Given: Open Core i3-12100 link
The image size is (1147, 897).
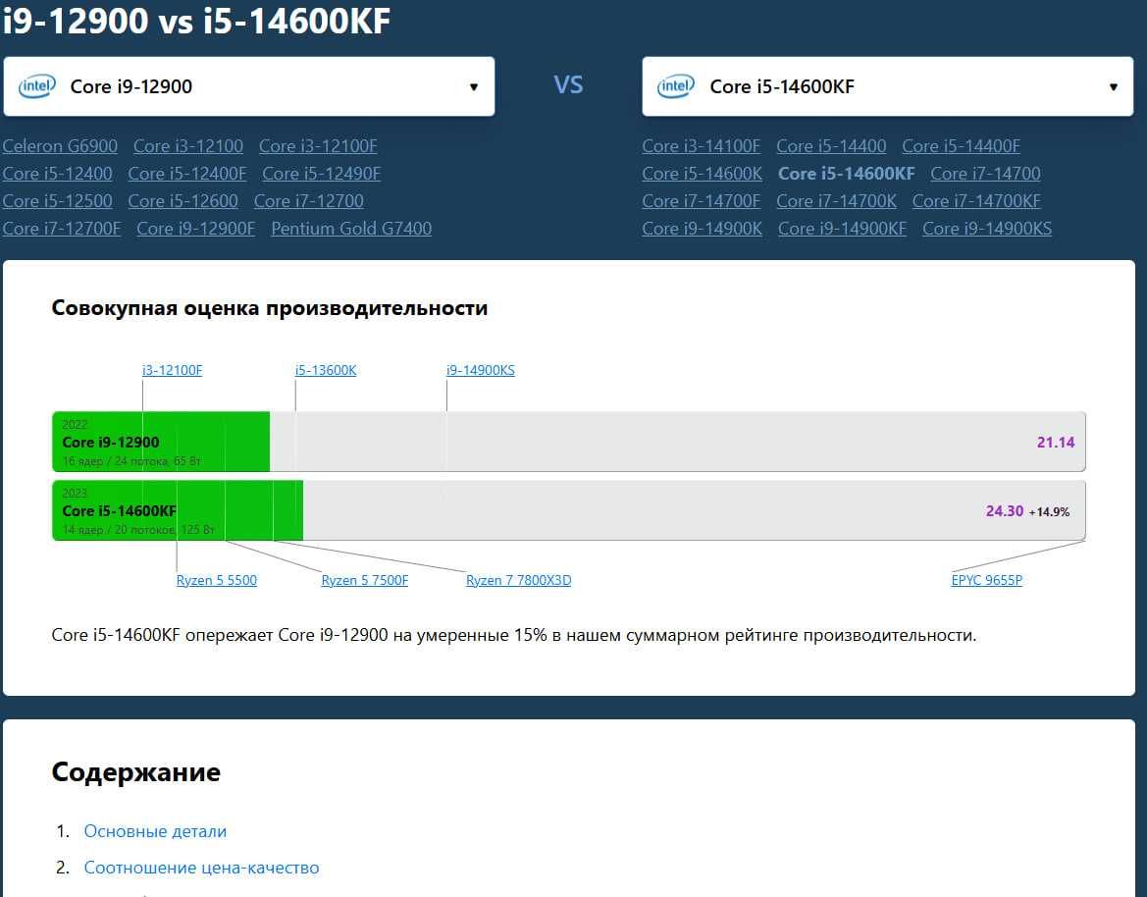Looking at the screenshot, I should pyautogui.click(x=188, y=145).
